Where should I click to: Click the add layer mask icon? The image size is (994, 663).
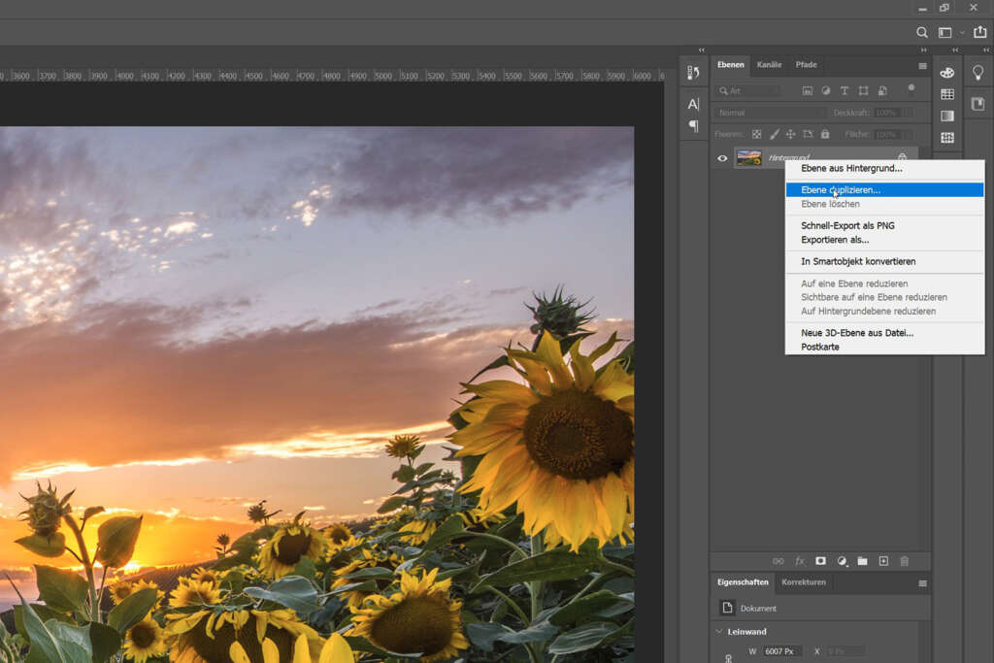click(820, 561)
